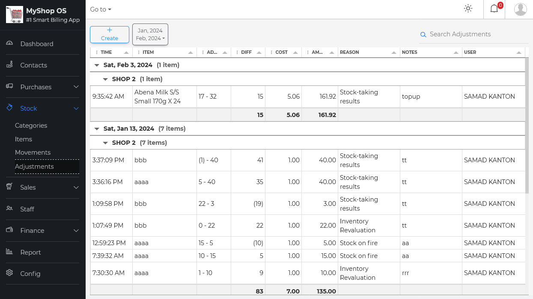Sort by the TIME column header
This screenshot has height=299, width=533.
pos(107,52)
